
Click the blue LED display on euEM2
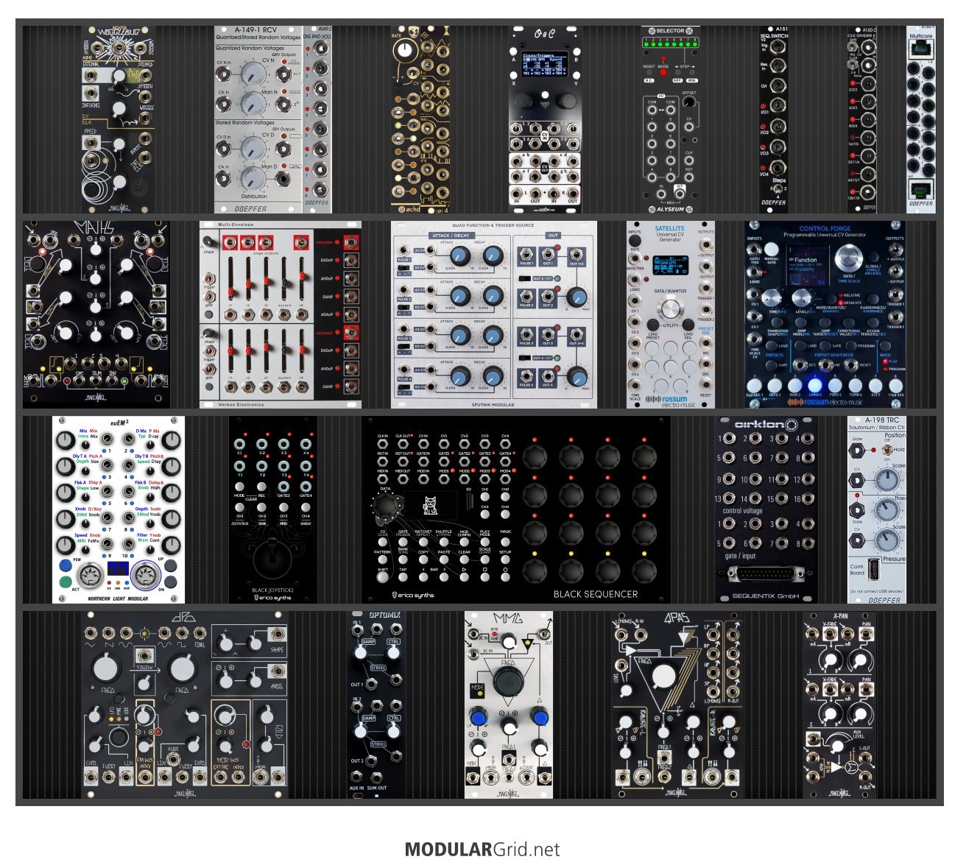coord(118,568)
